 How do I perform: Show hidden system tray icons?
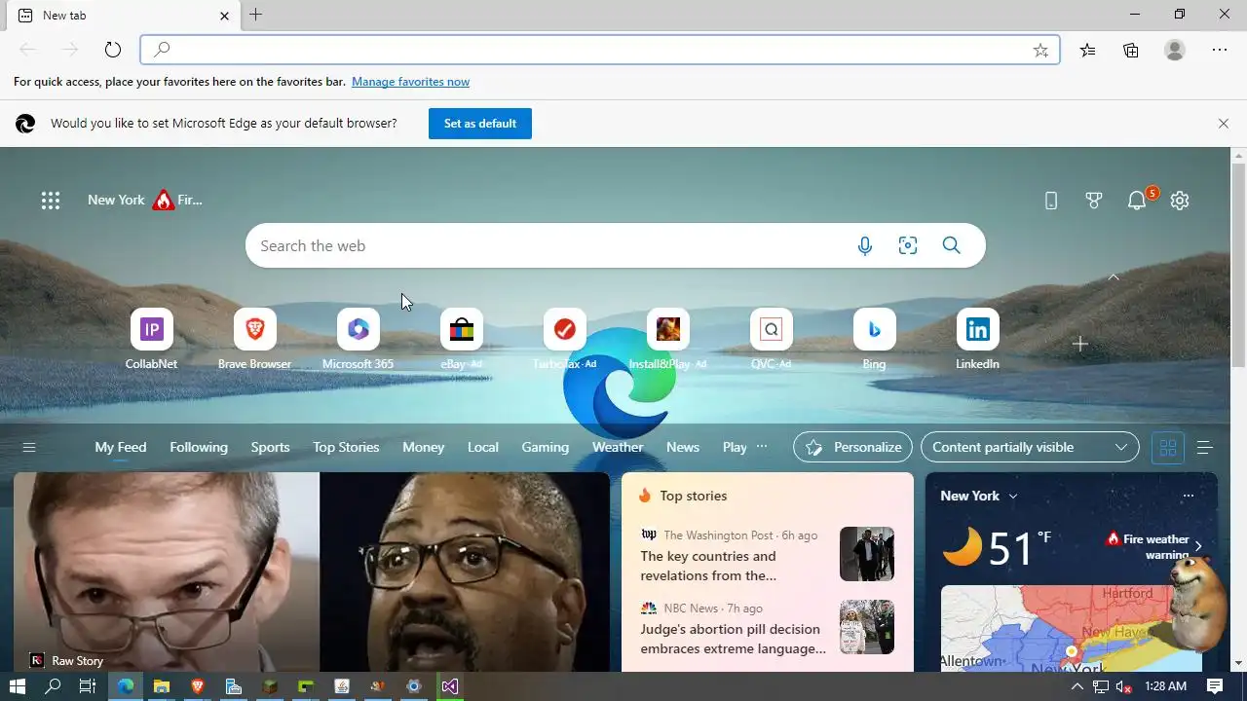[1077, 686]
